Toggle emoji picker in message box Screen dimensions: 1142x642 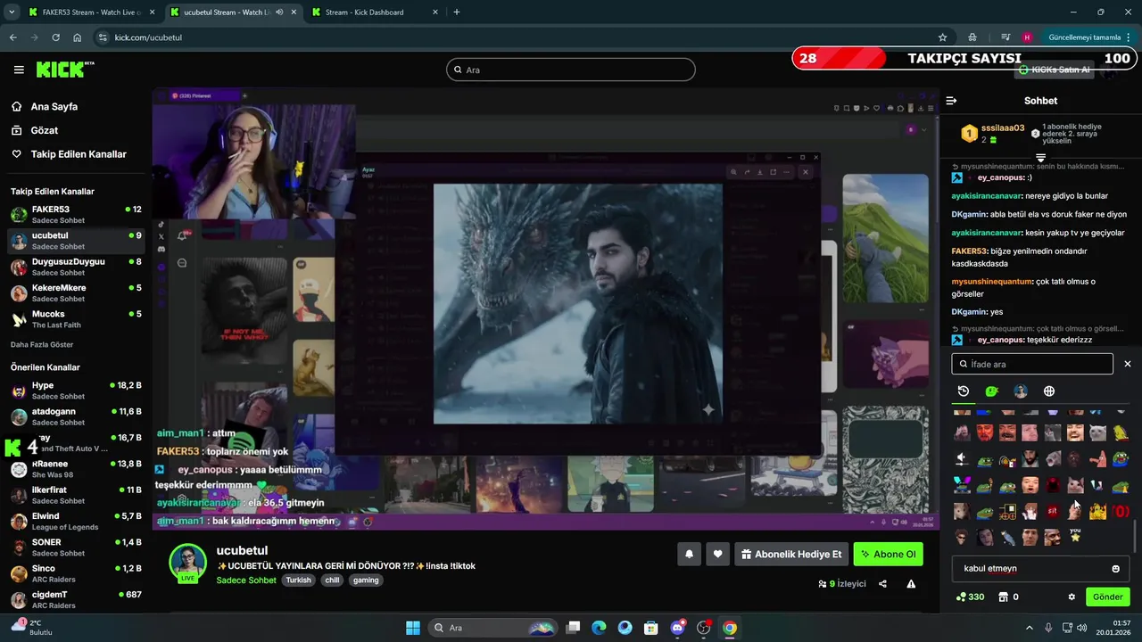(1115, 569)
